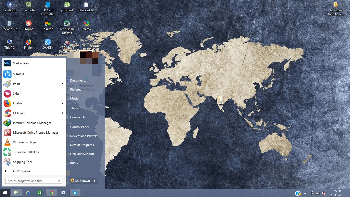The image size is (350, 197).
Task: Select the join.me desktop icon
Action: [48, 26]
